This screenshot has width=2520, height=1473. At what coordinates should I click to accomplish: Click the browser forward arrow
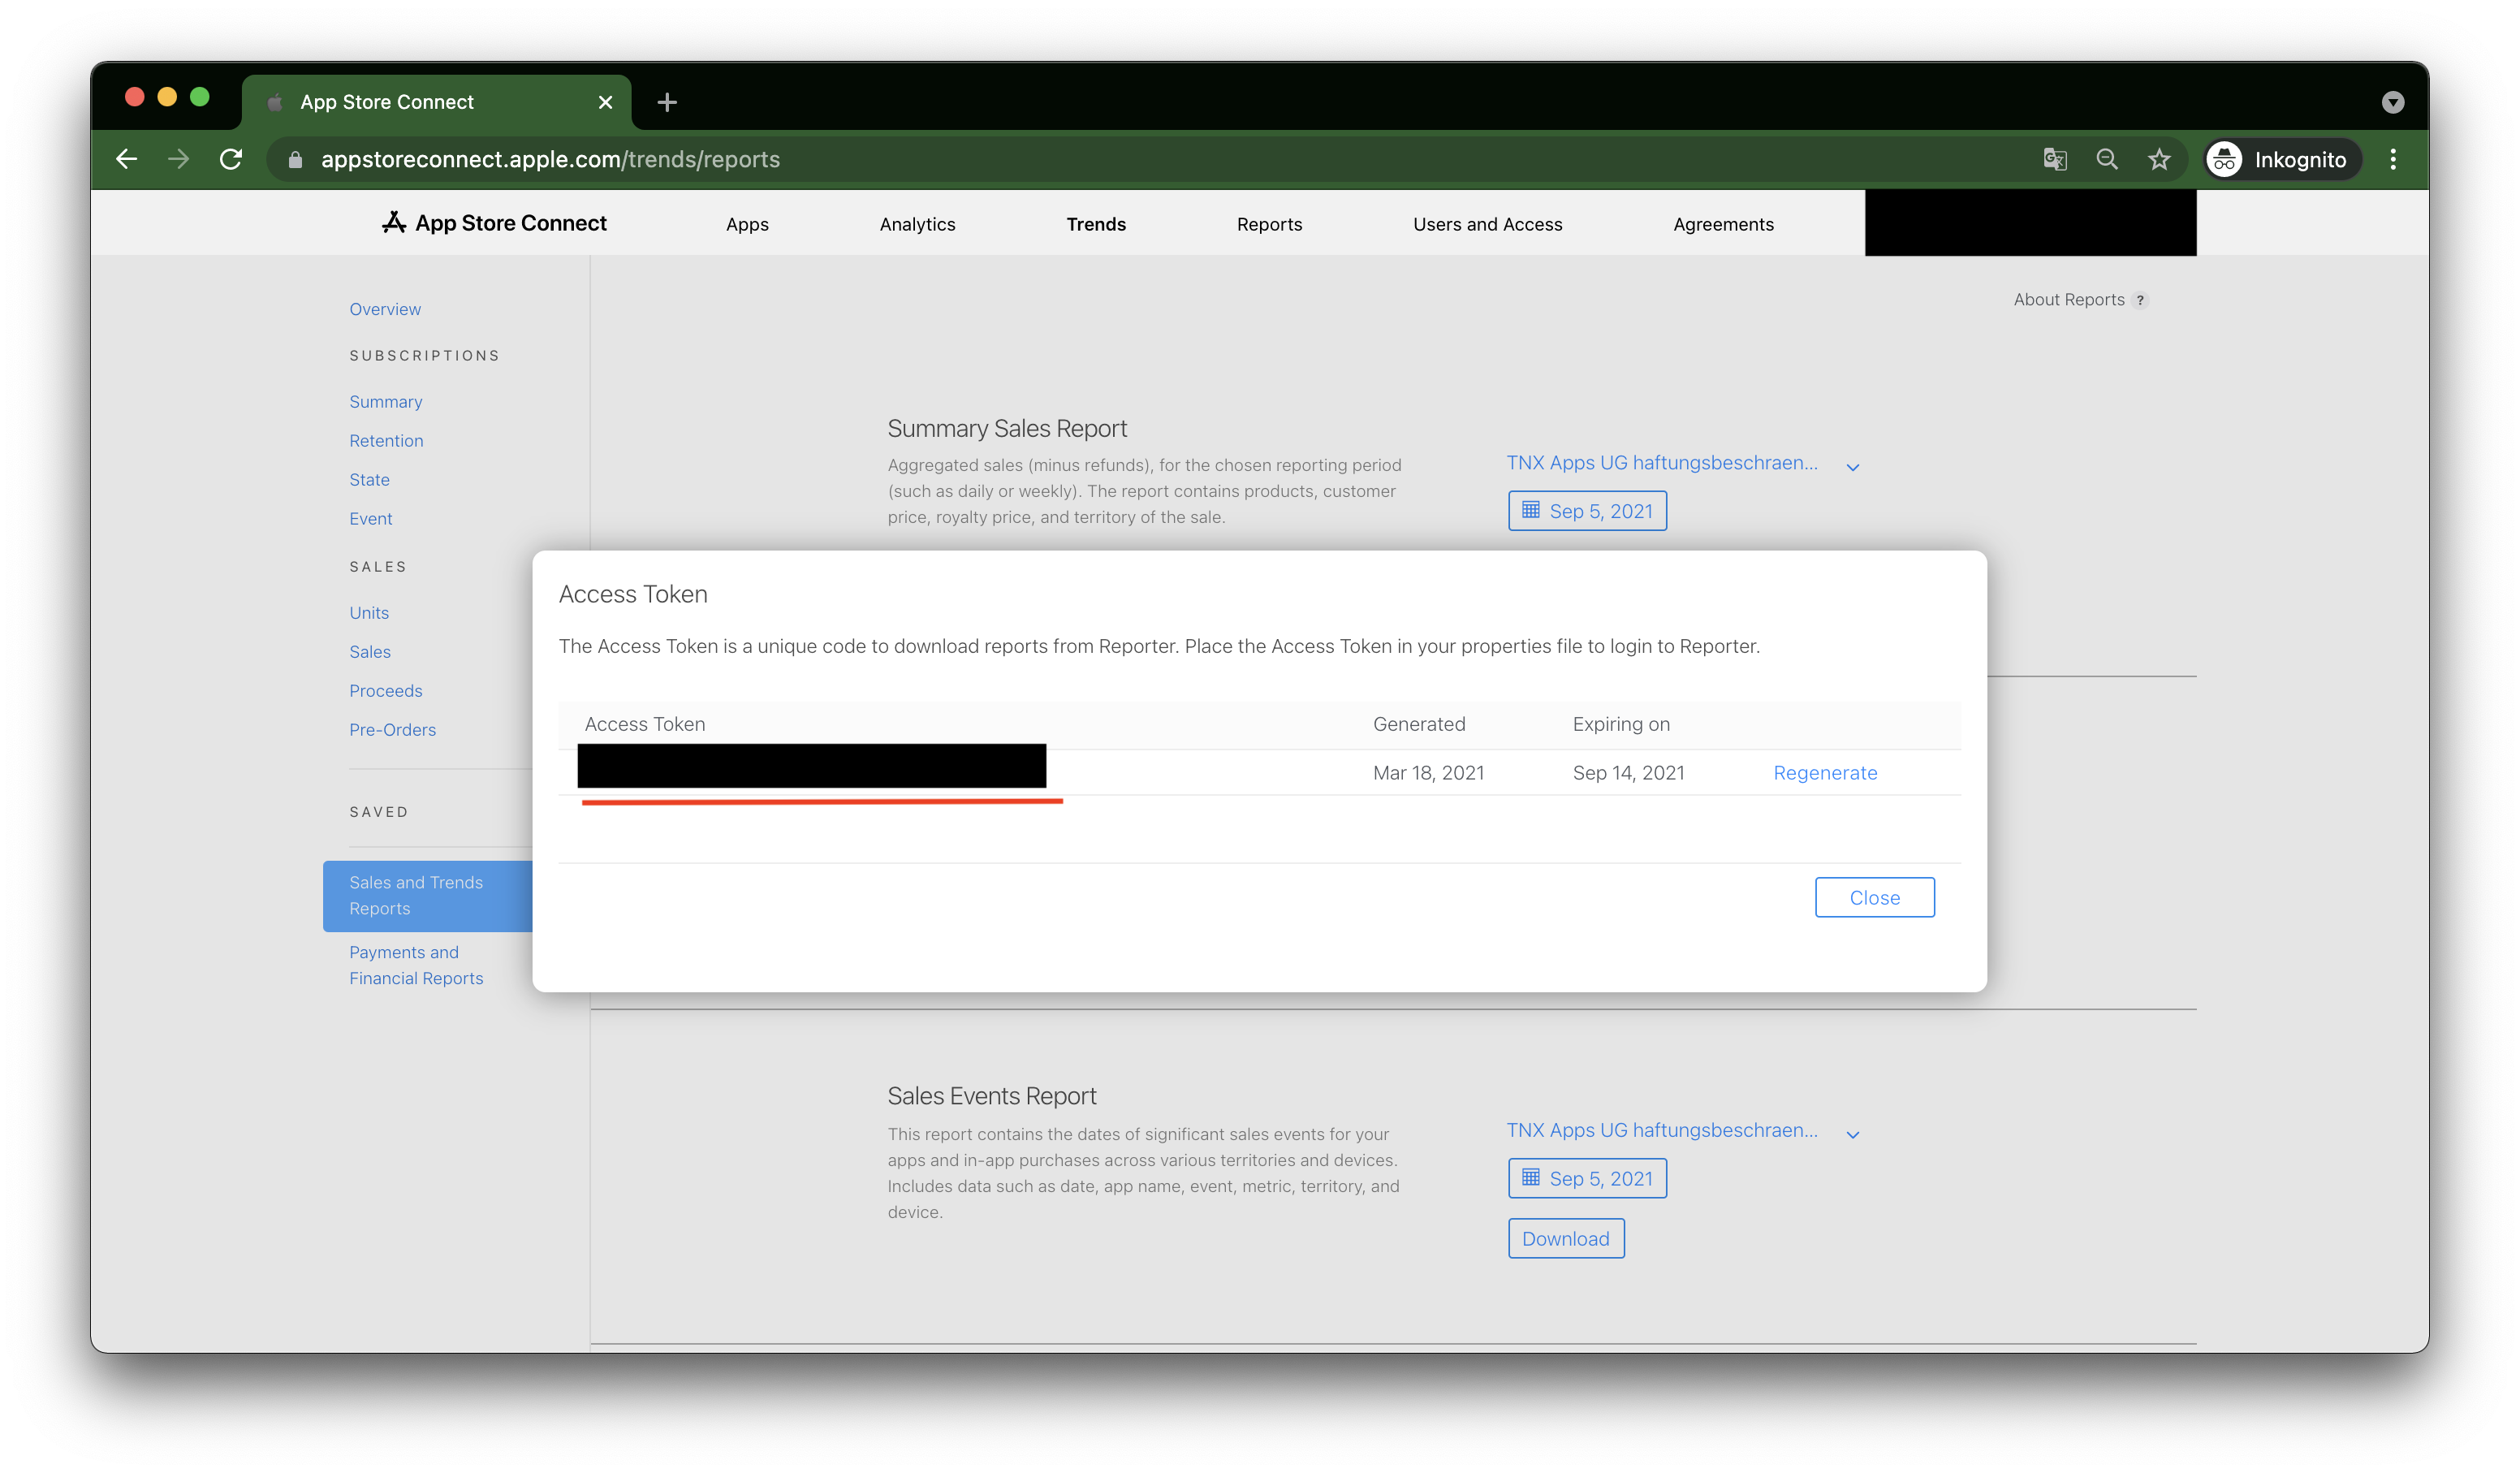coord(178,159)
